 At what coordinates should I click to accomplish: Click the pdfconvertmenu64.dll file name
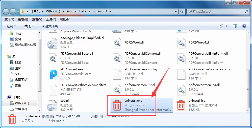(x=205, y=85)
